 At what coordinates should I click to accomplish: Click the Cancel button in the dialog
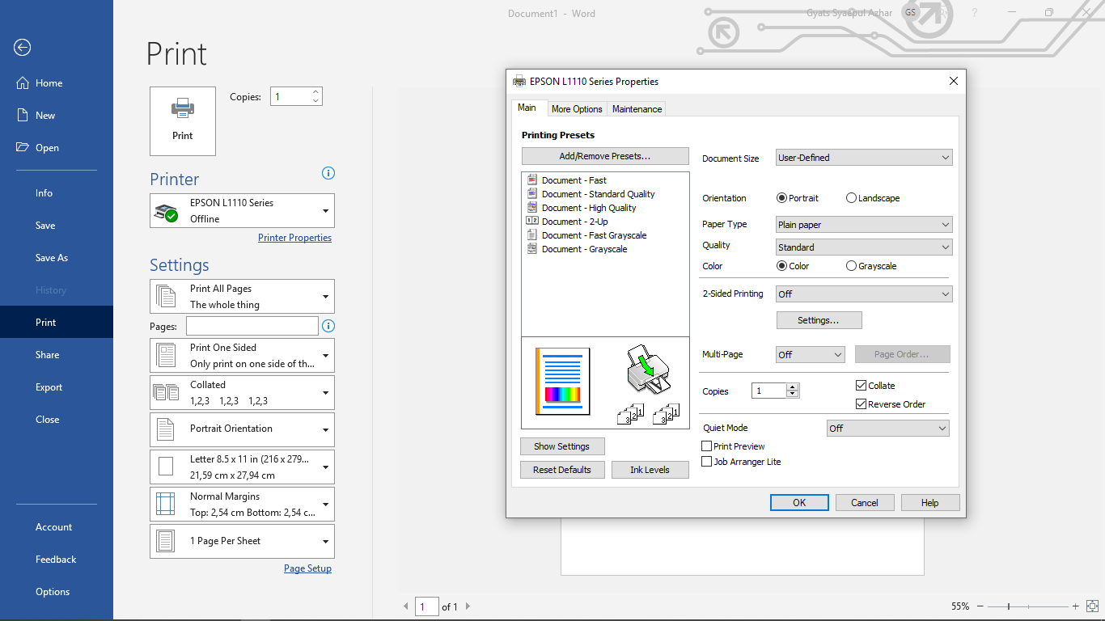click(865, 503)
